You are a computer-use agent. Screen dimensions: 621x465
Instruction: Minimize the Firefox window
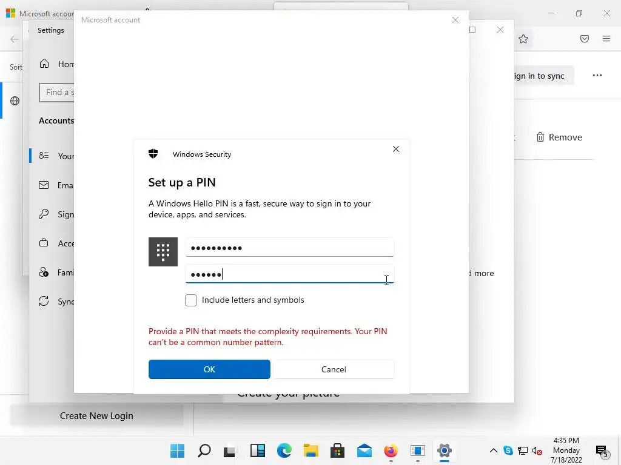coord(551,13)
